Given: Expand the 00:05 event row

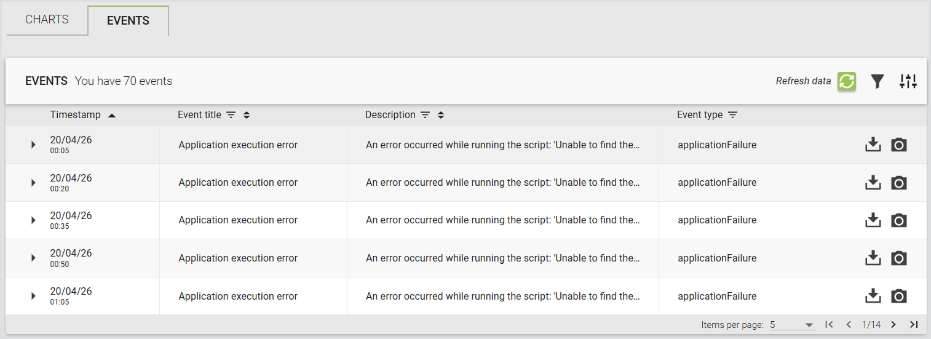Looking at the screenshot, I should [x=33, y=145].
